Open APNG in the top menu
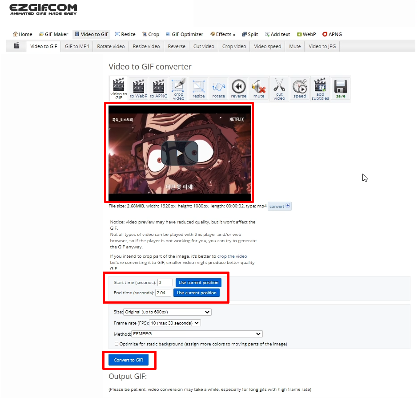The width and height of the screenshot is (418, 398). tap(332, 34)
